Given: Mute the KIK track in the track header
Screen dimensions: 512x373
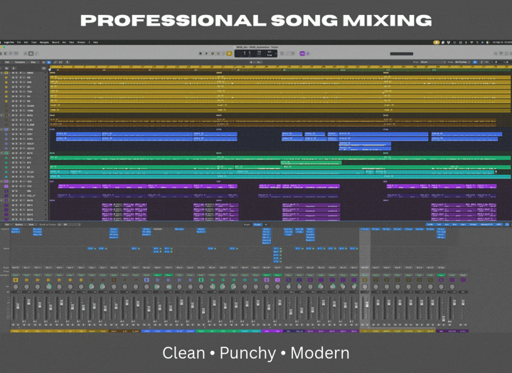Looking at the screenshot, I should click(13, 77).
